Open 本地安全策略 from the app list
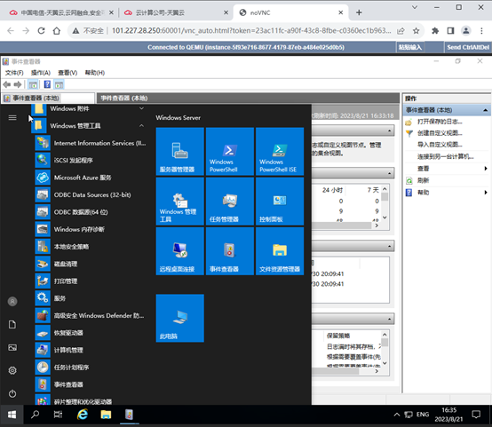Image resolution: width=492 pixels, height=427 pixels. coord(91,247)
